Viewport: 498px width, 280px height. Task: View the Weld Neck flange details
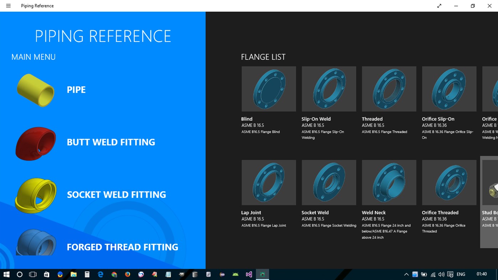point(389,182)
